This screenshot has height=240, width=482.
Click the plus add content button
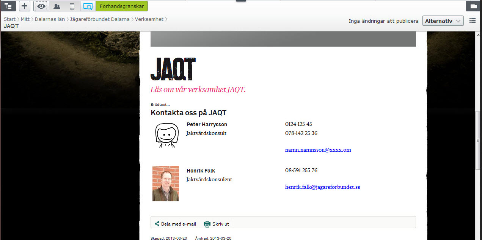[x=24, y=6]
